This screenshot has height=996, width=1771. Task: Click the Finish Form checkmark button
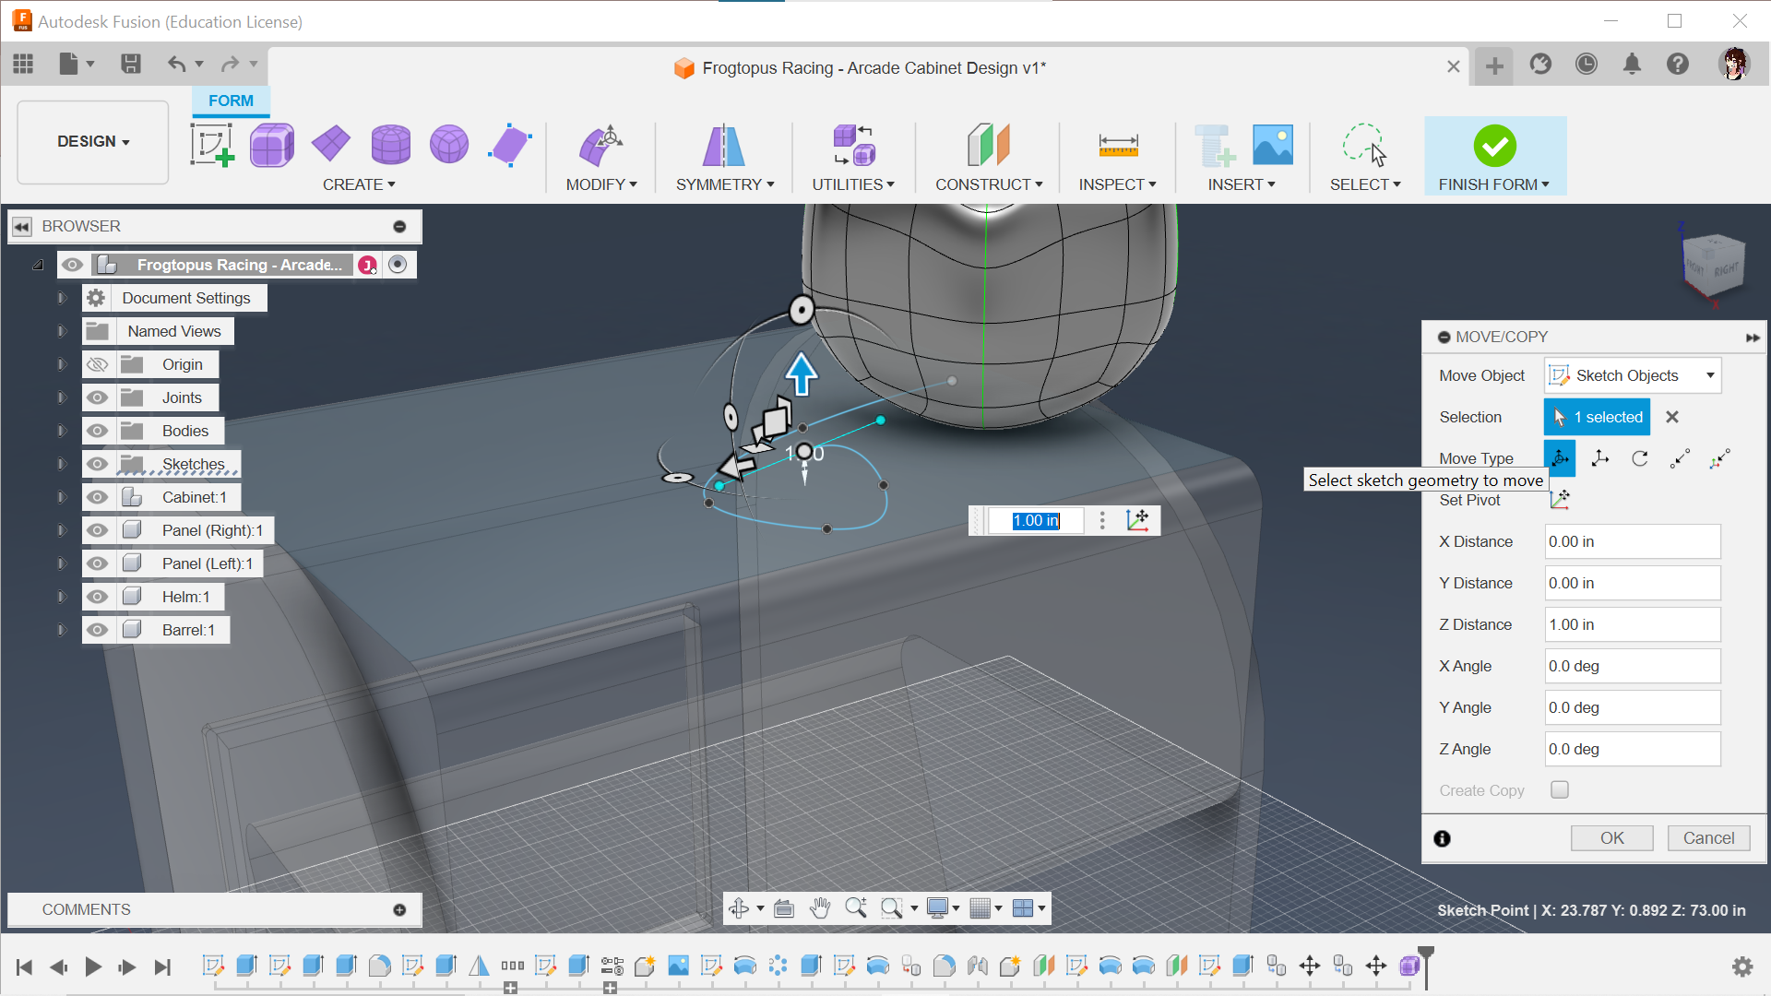click(x=1493, y=145)
